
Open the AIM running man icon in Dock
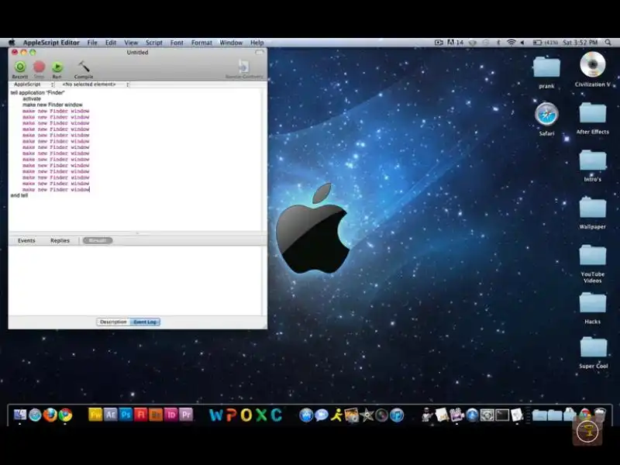[336, 415]
